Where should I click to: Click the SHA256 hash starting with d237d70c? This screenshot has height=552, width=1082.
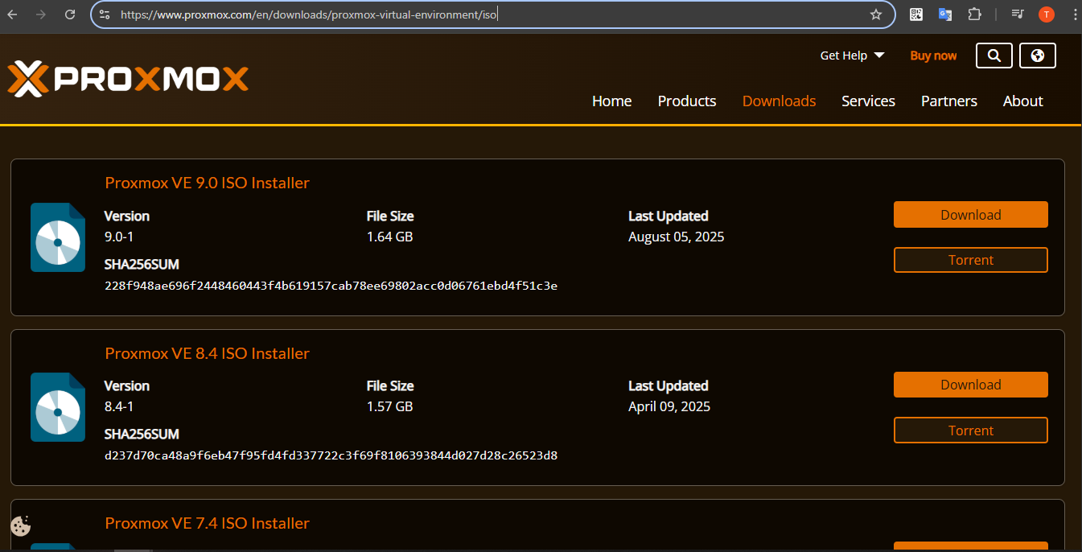coord(331,455)
